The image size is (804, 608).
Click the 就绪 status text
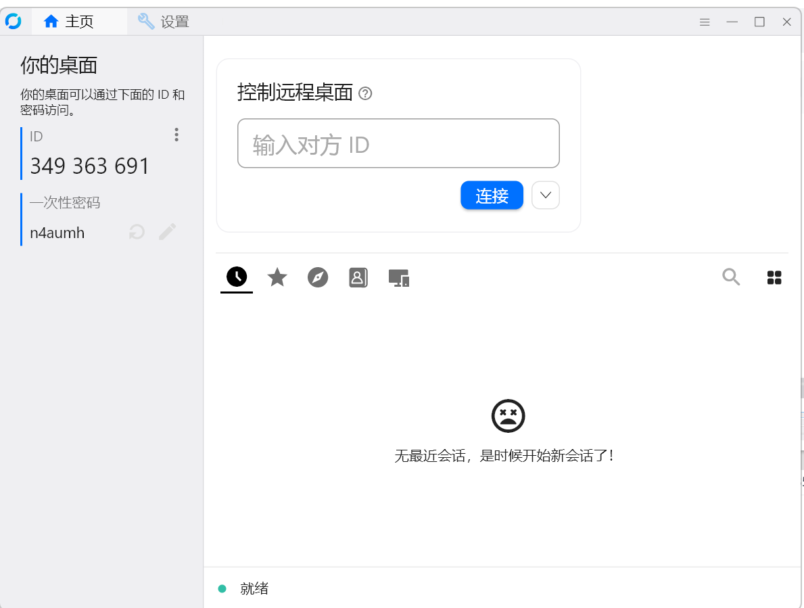pyautogui.click(x=255, y=588)
